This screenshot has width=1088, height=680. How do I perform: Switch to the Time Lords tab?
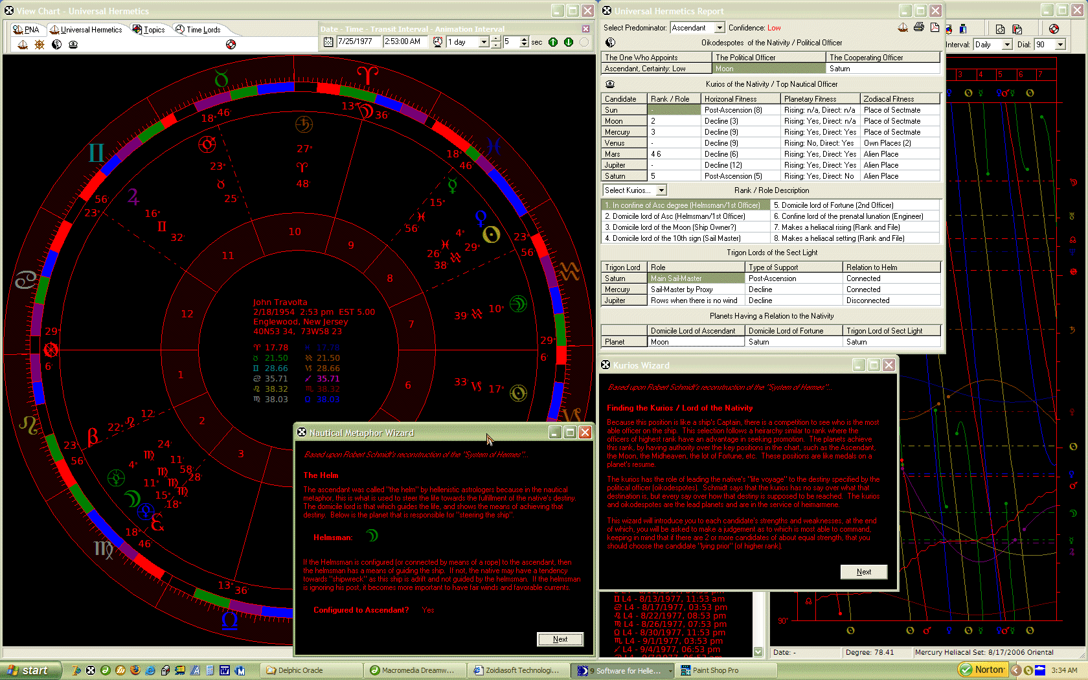pyautogui.click(x=198, y=29)
